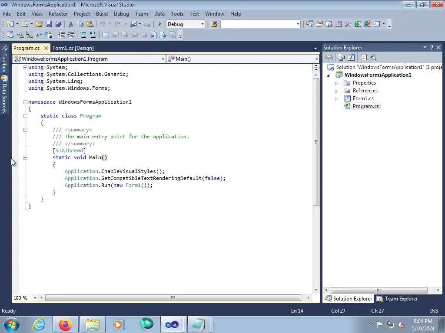The width and height of the screenshot is (445, 333).
Task: Open the 100 % zoom level dropdown
Action: (35, 298)
